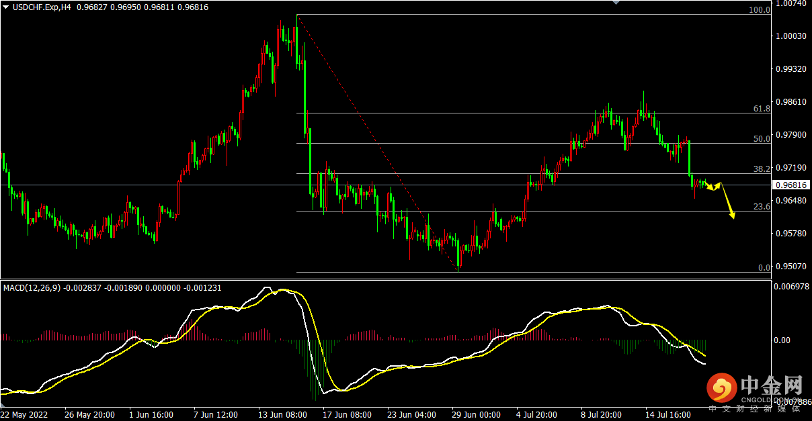Click price axis label 0.95780
812x421 pixels.
tap(790, 233)
